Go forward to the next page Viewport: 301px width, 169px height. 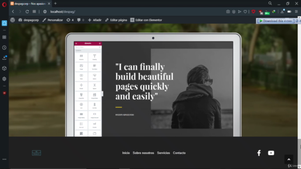pos(20,12)
